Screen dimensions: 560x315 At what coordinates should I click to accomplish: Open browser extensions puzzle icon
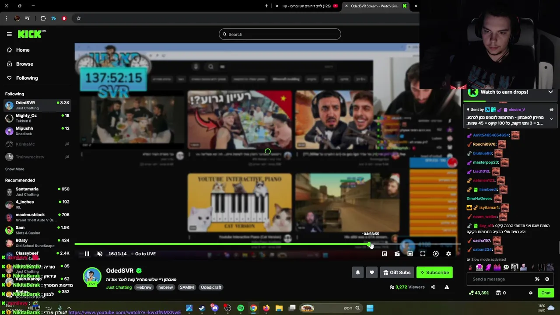[43, 18]
